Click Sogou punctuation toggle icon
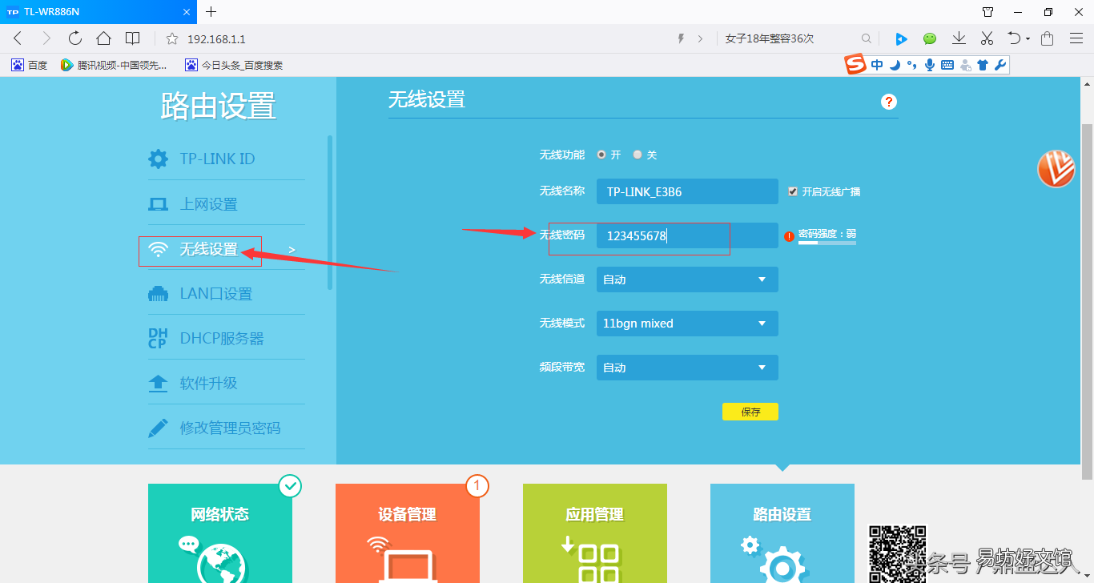The image size is (1094, 583). tap(912, 65)
